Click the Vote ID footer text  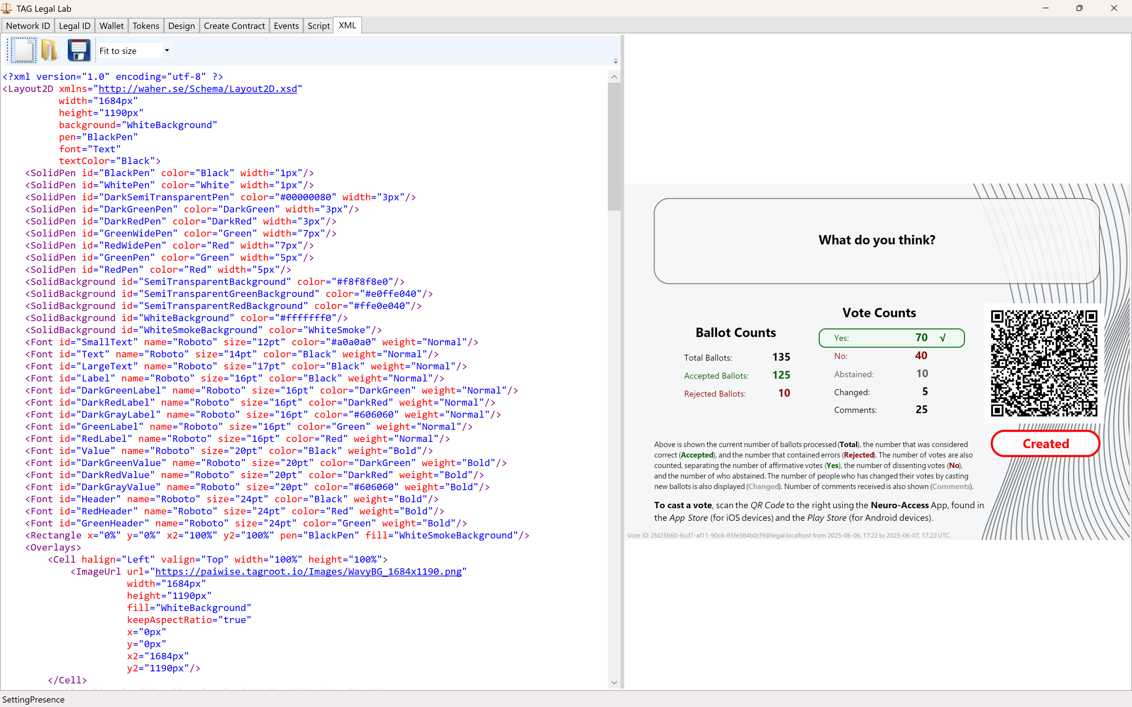[789, 535]
